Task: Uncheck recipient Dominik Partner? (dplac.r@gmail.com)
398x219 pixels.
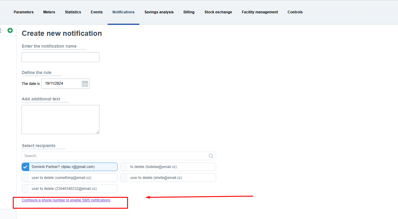Action: click(26, 167)
